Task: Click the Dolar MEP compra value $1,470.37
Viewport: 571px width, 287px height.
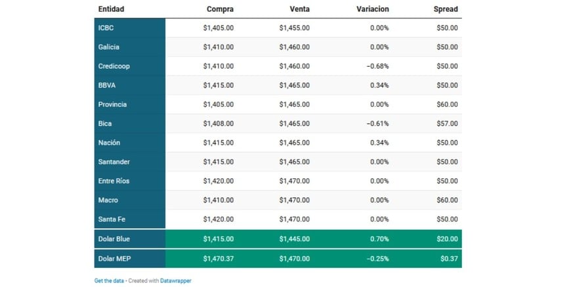Action: tap(218, 259)
